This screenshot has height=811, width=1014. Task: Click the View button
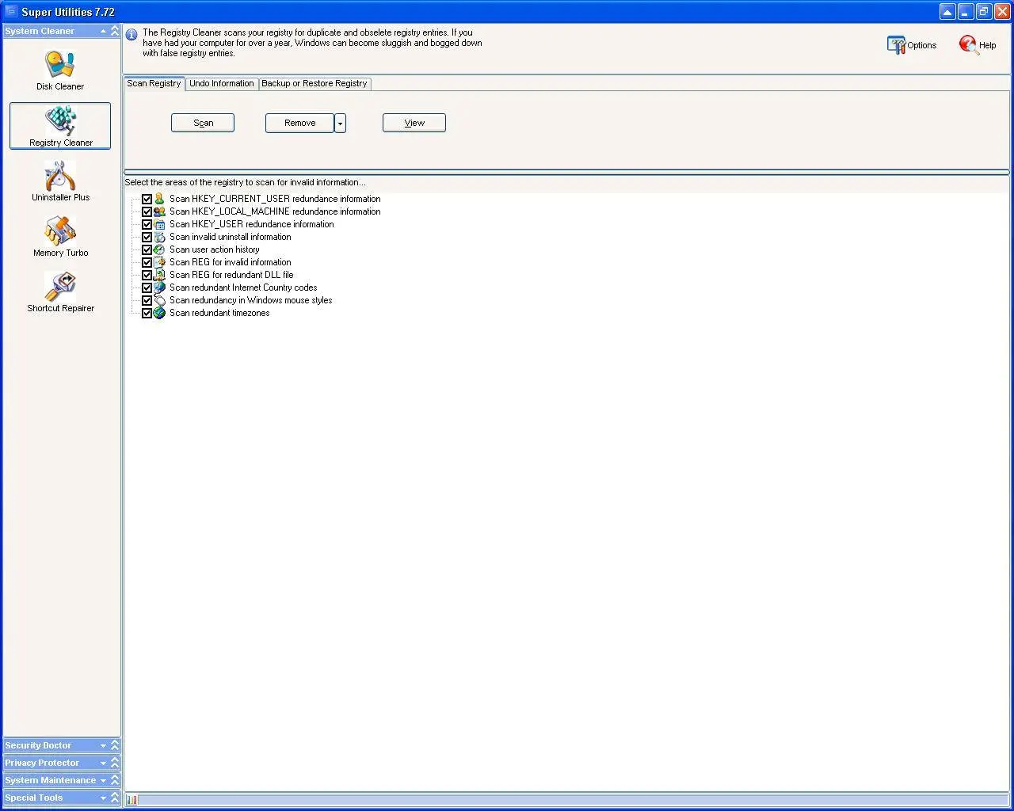414,123
